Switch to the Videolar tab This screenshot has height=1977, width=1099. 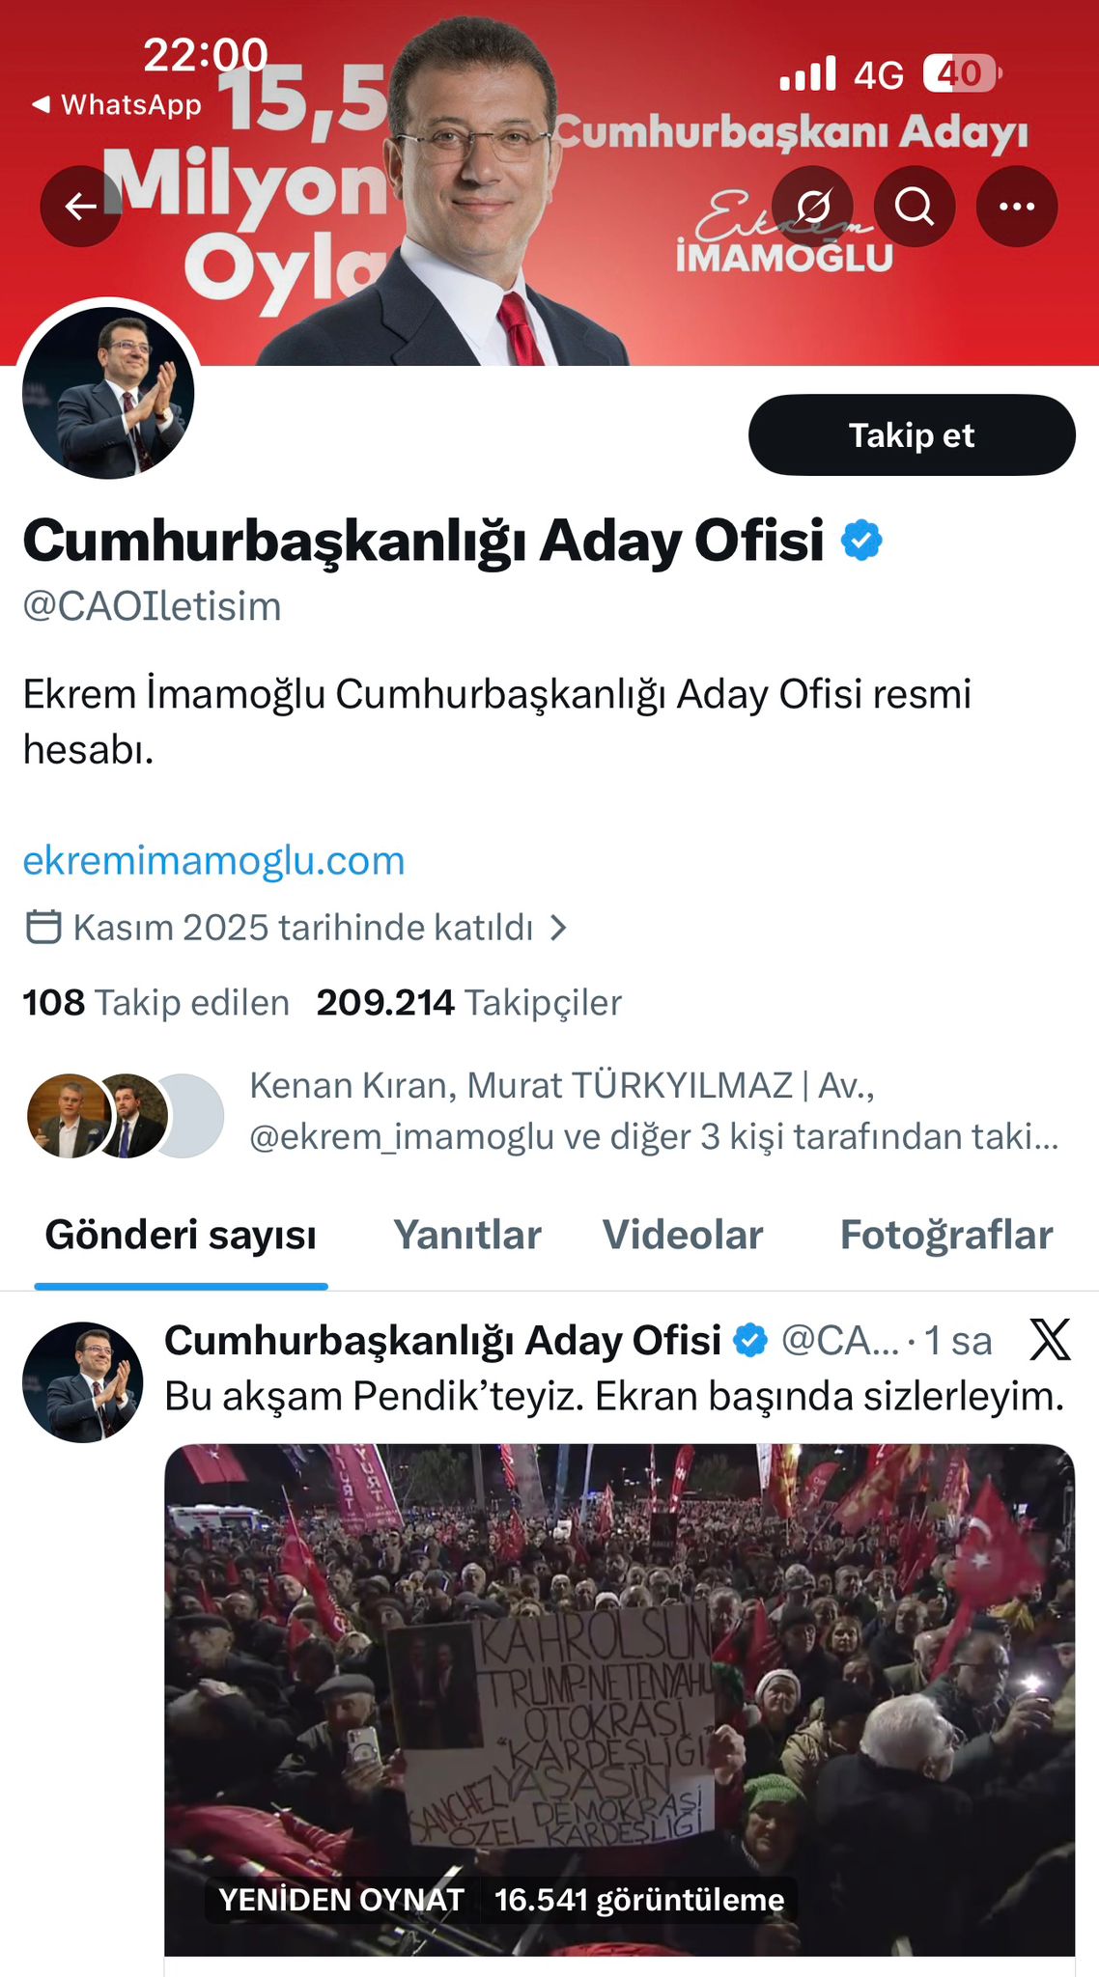click(683, 1235)
